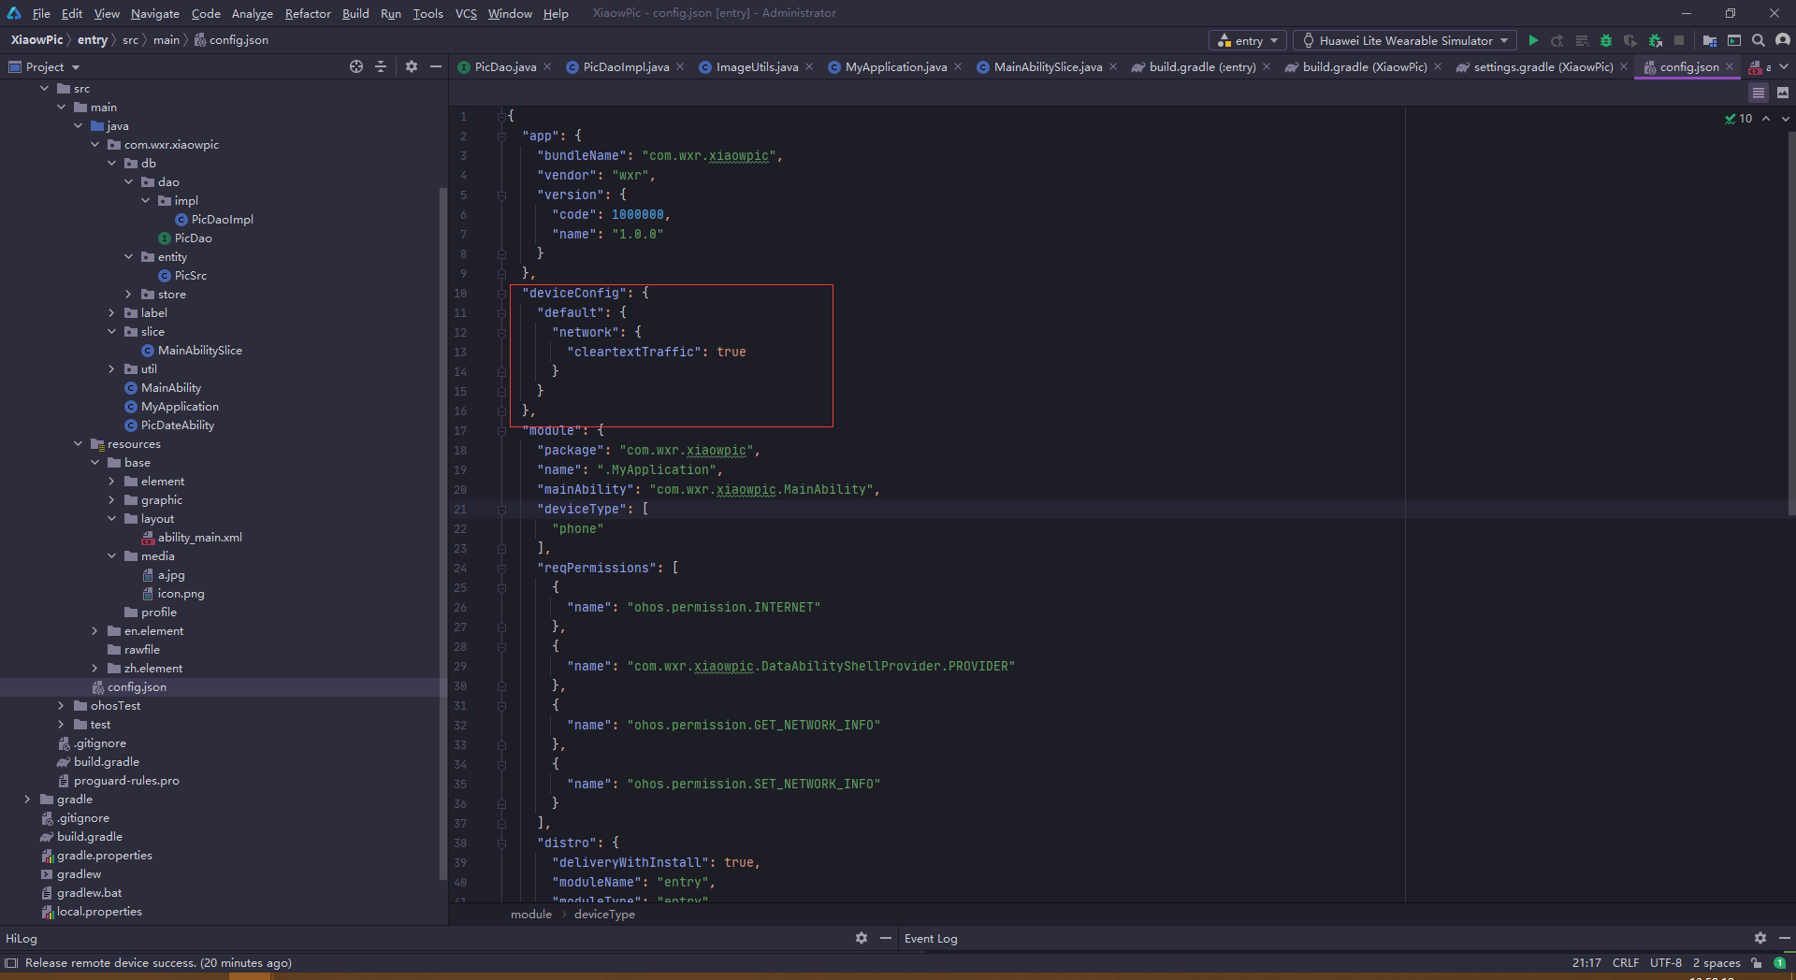Select icon.png in project tree

181,593
